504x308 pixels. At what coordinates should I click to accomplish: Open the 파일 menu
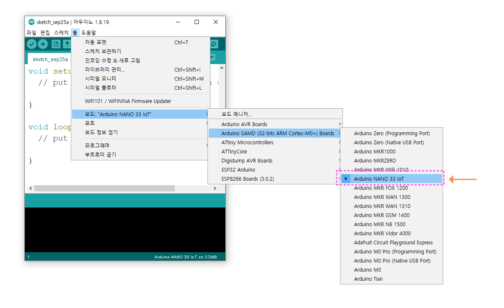tap(31, 32)
